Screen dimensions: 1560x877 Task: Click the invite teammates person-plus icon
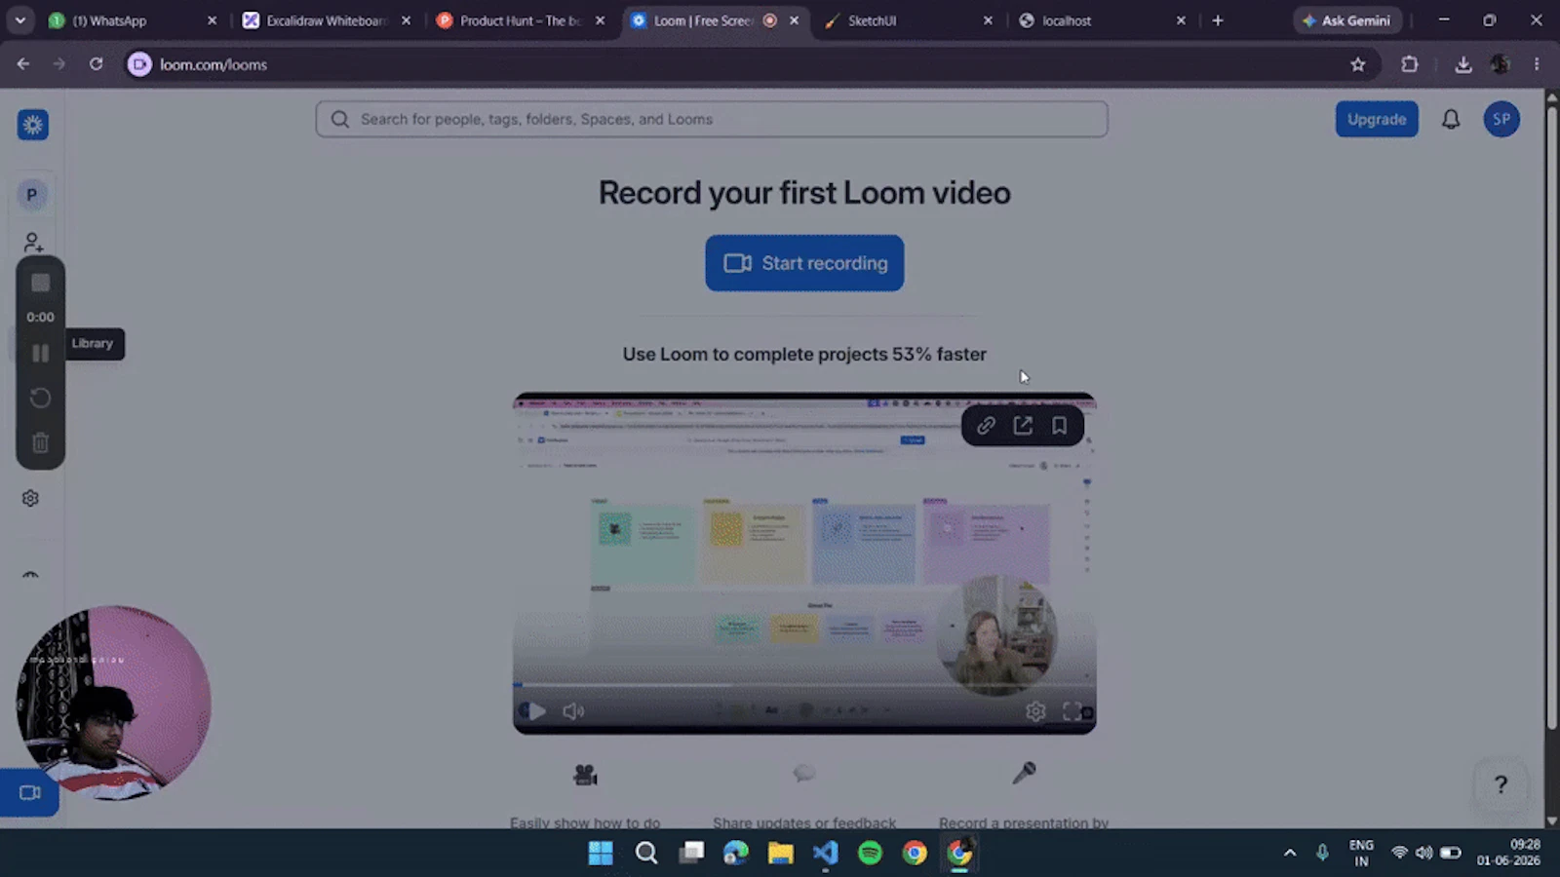(x=33, y=242)
